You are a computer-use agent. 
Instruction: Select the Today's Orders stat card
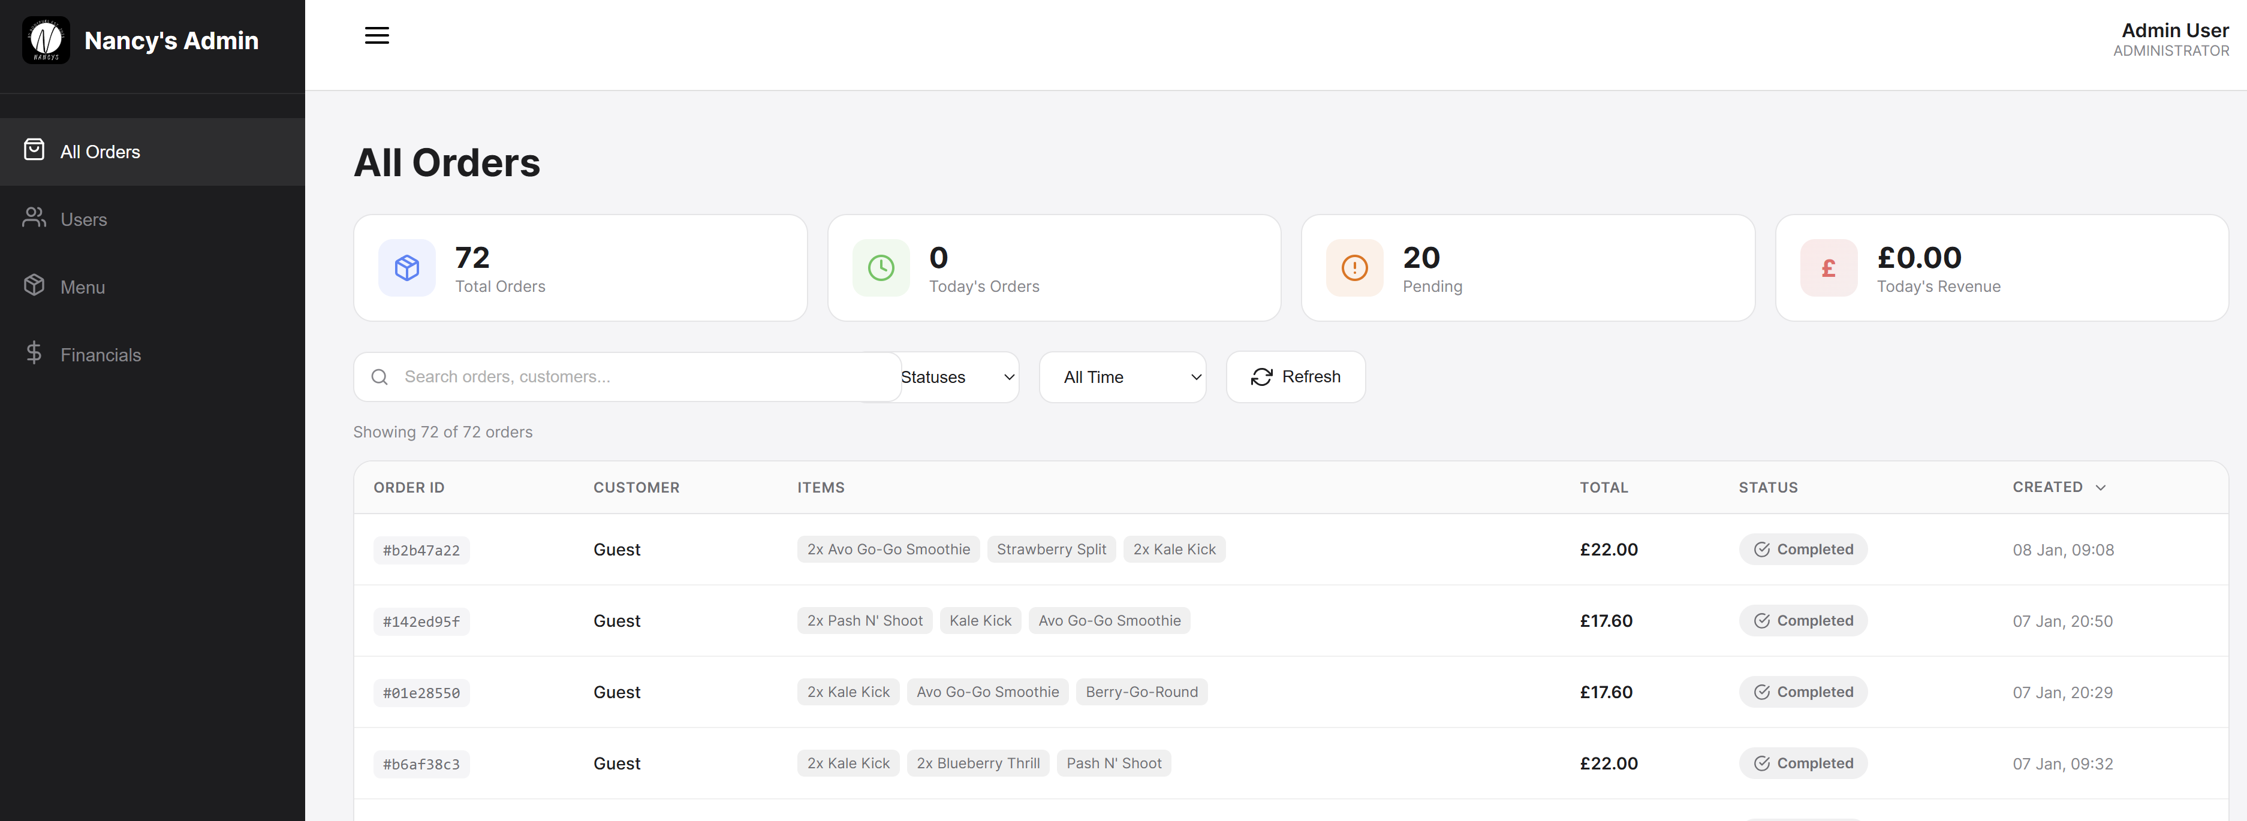tap(1054, 268)
